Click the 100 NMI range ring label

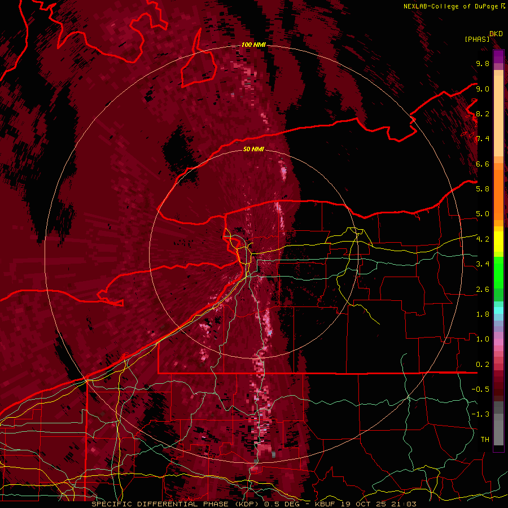point(253,45)
